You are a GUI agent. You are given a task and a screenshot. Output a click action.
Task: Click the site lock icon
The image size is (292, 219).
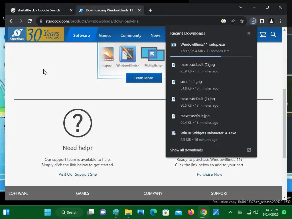click(x=41, y=21)
